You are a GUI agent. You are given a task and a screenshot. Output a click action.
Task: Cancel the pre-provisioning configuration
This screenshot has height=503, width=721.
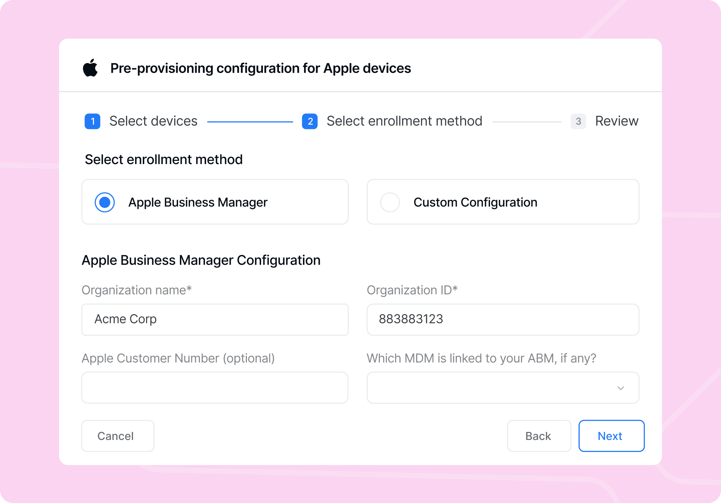point(118,436)
